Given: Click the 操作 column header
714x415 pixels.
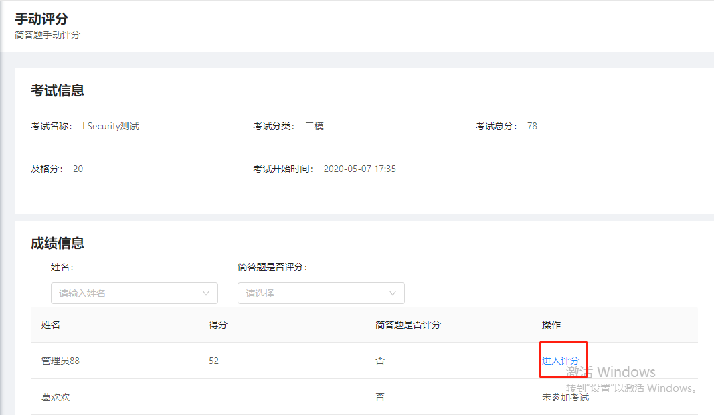Looking at the screenshot, I should click(551, 325).
